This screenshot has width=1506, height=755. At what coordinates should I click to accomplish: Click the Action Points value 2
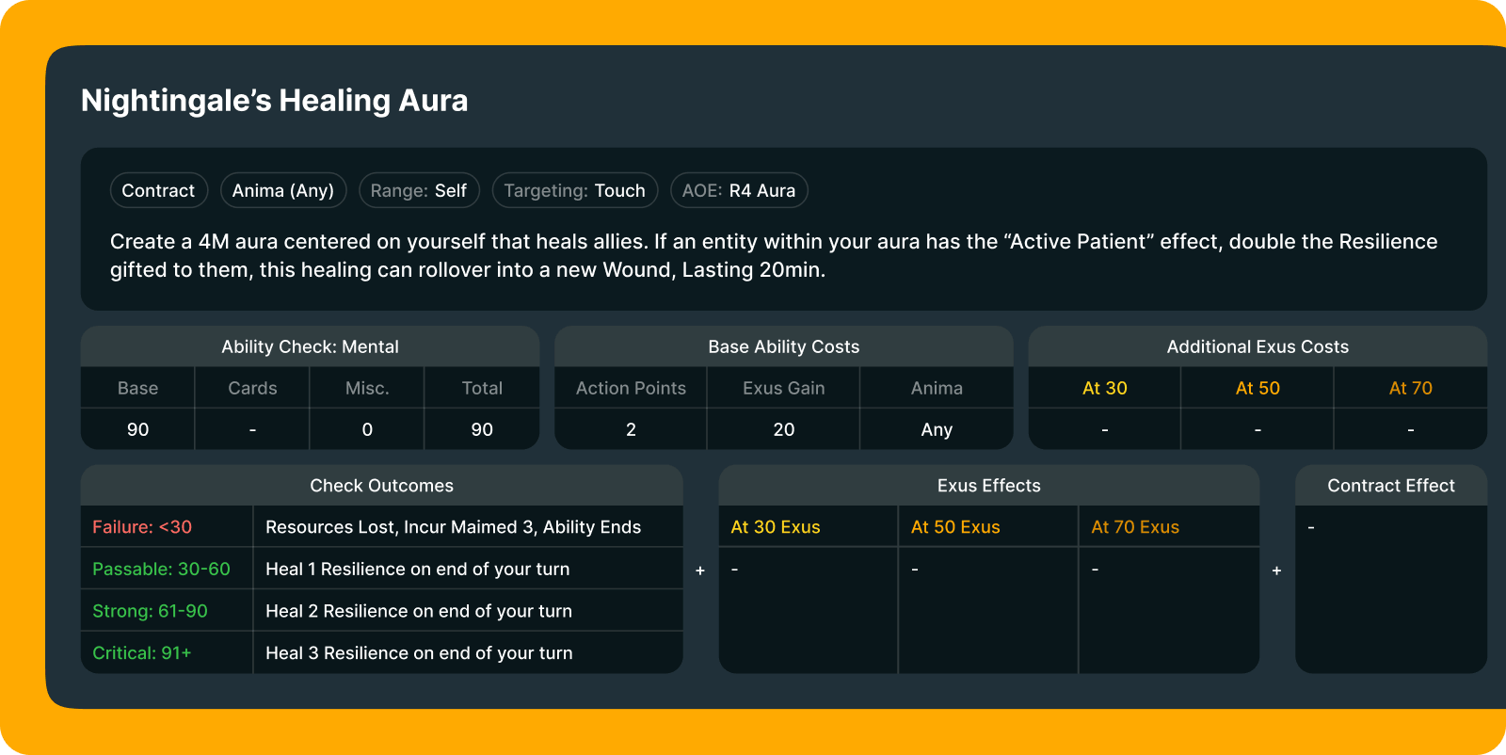(x=631, y=429)
